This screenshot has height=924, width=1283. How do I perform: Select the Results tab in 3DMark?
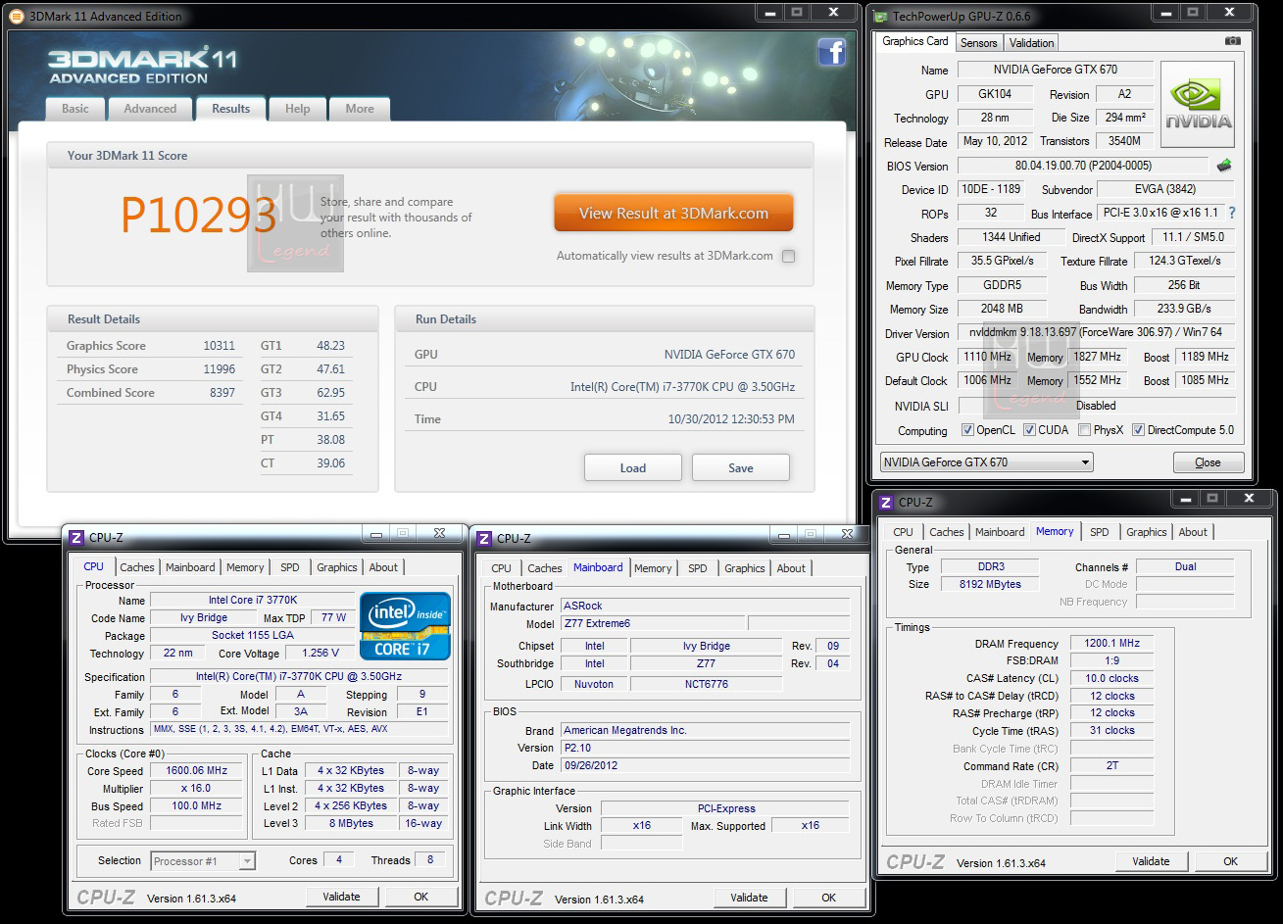pyautogui.click(x=231, y=109)
